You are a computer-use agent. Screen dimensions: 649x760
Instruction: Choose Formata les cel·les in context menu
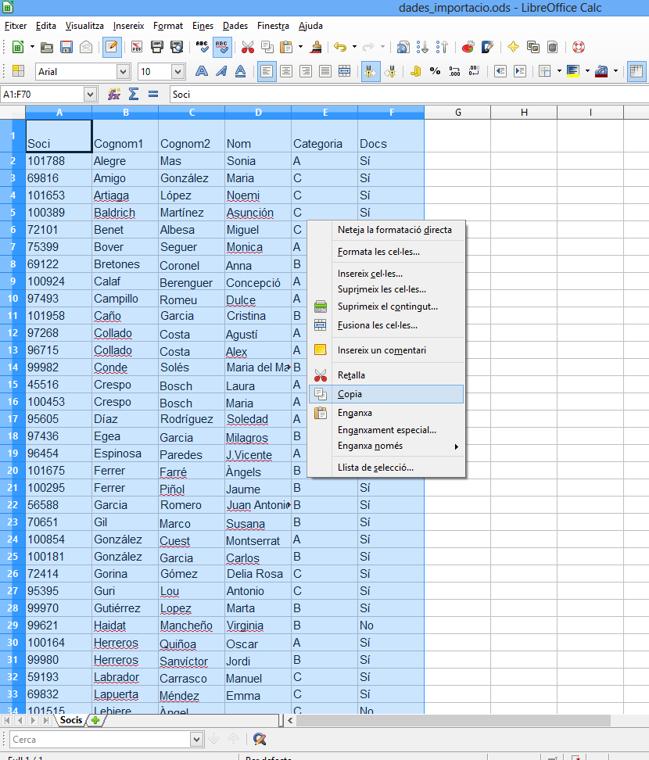pos(378,252)
